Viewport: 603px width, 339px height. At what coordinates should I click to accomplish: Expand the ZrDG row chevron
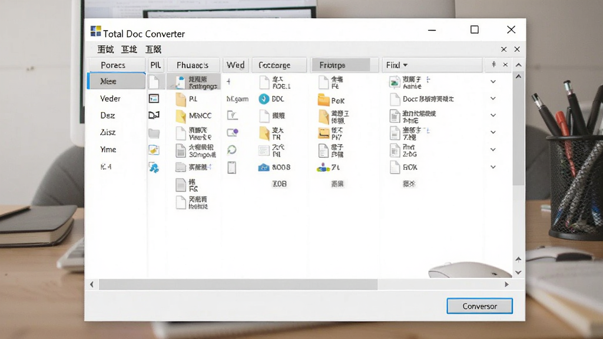click(493, 149)
